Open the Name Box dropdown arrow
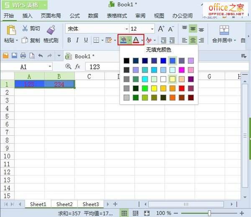 [50, 66]
